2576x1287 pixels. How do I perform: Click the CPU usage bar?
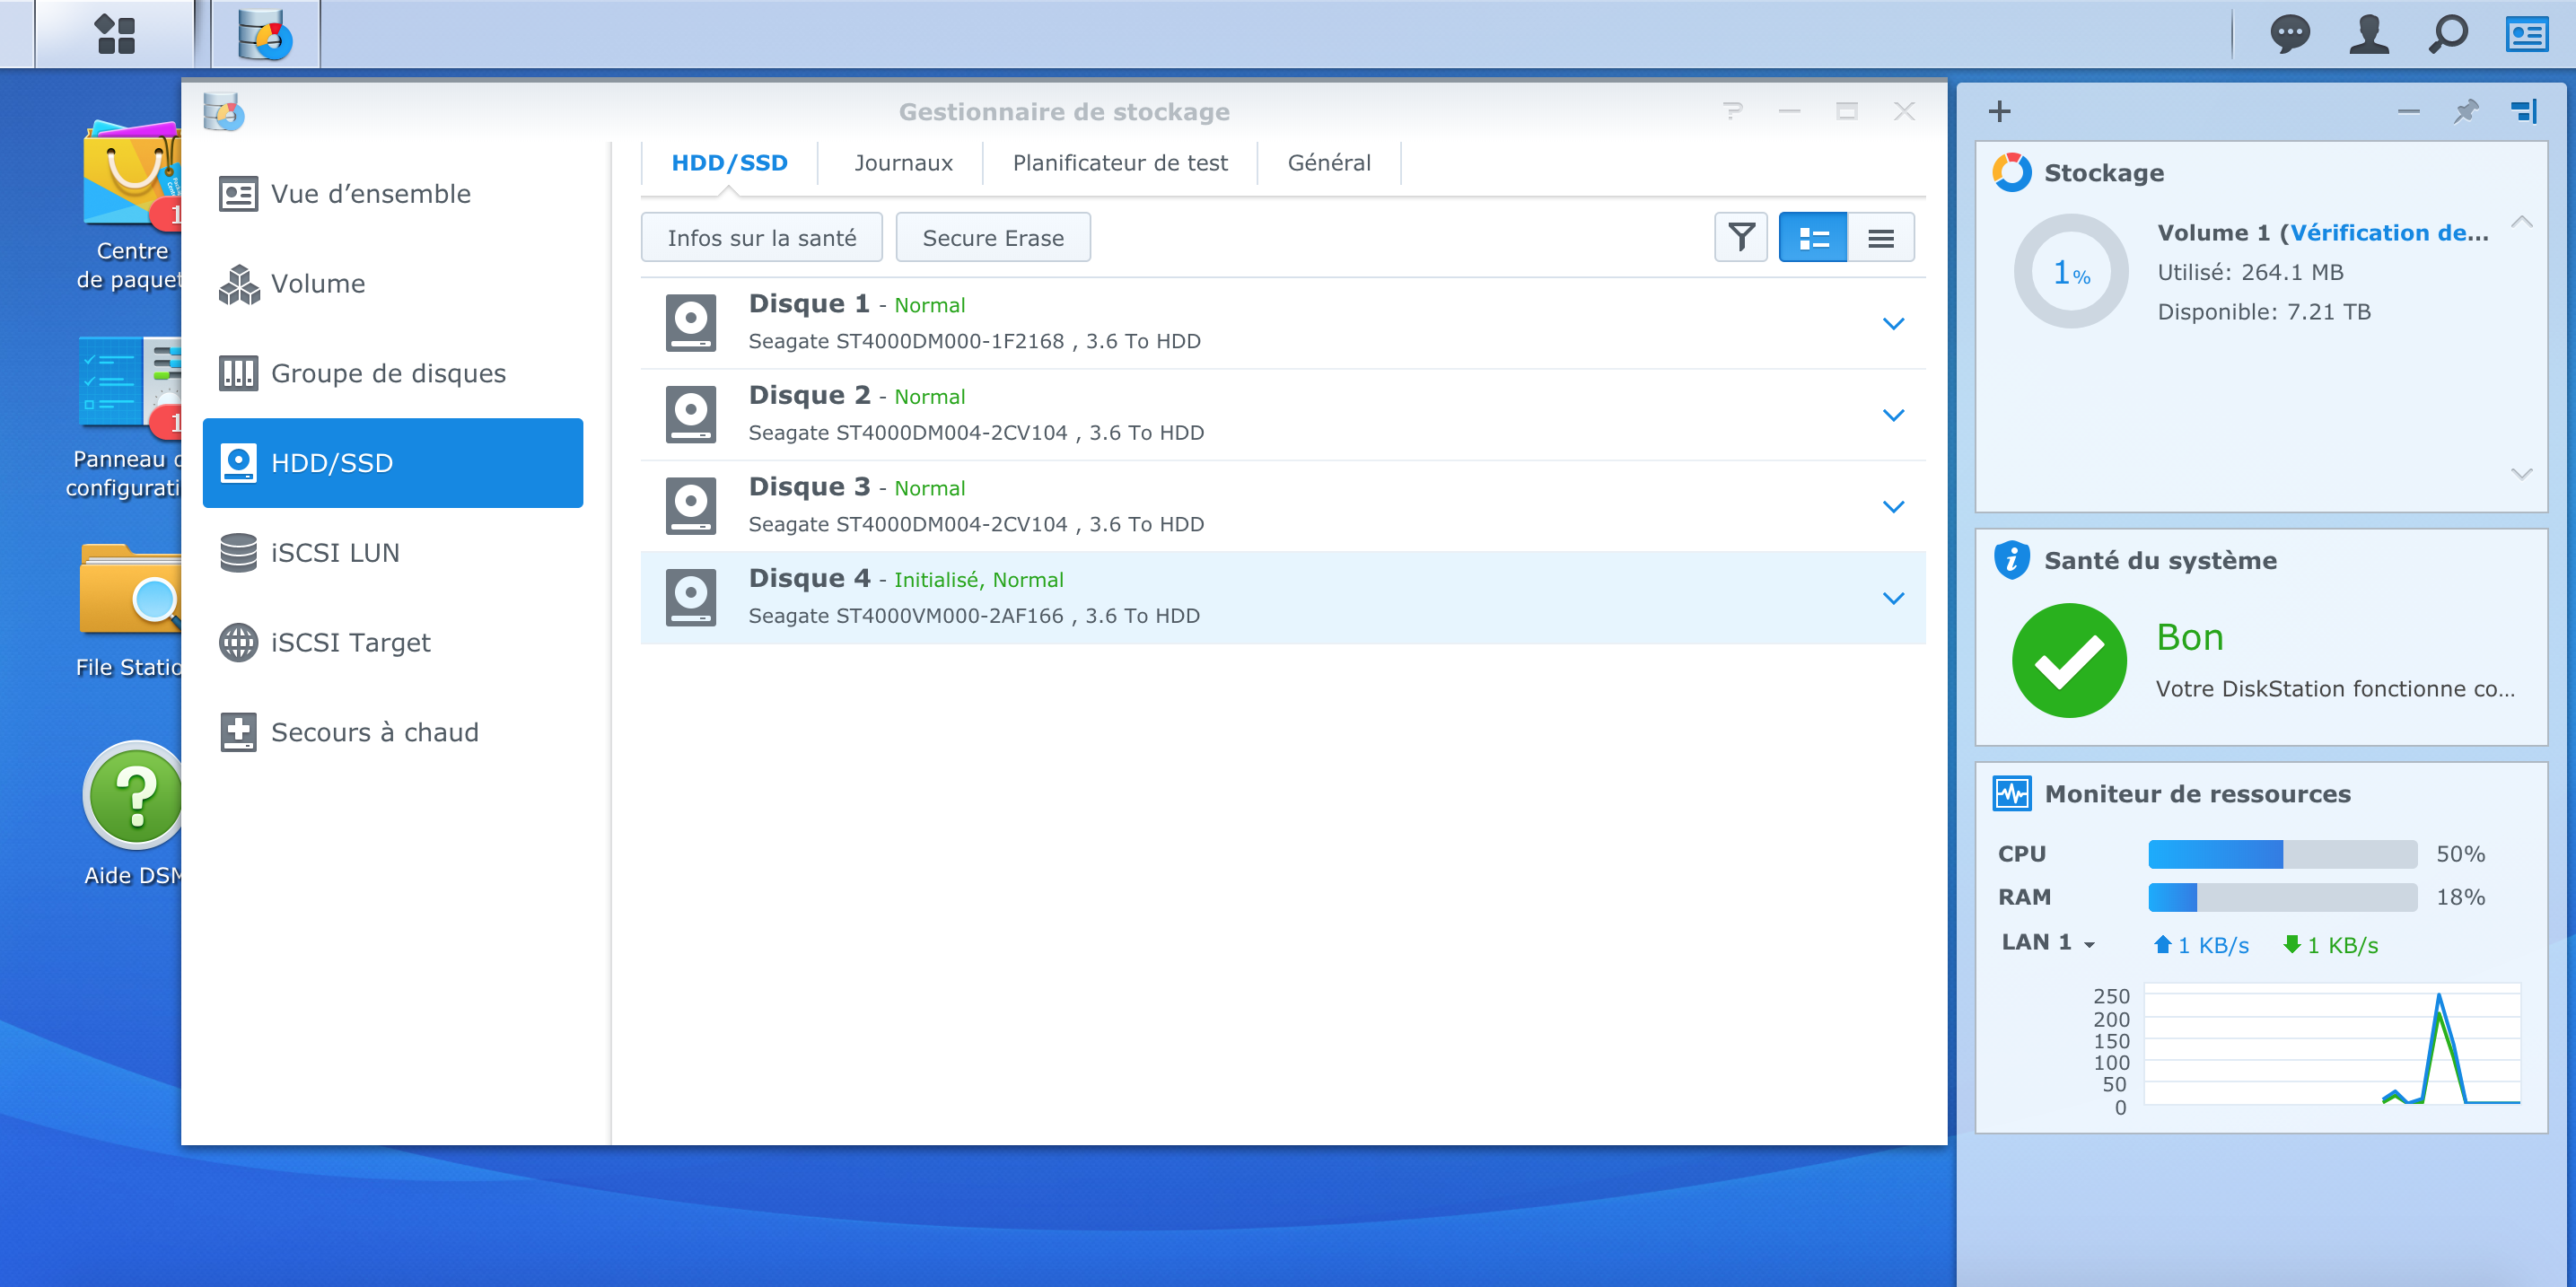[2282, 853]
